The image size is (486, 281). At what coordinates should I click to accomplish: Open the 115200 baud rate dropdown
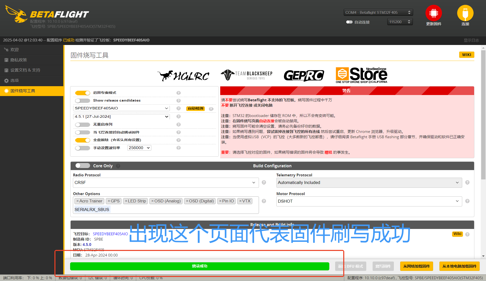[400, 22]
